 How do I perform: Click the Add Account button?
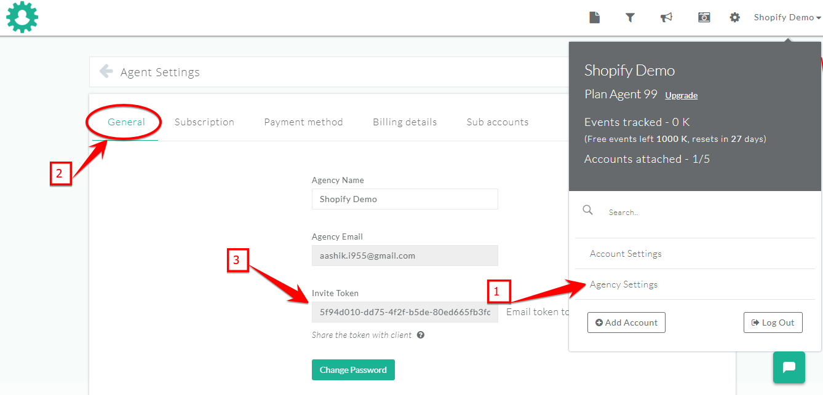[626, 323]
